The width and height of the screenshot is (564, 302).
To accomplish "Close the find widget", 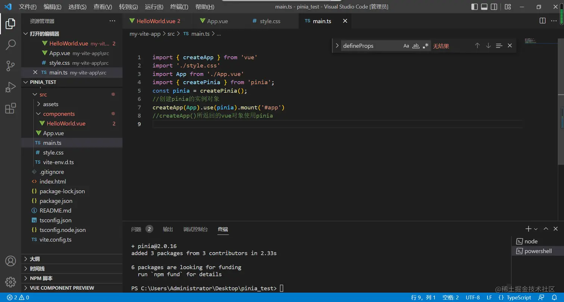I will [510, 45].
